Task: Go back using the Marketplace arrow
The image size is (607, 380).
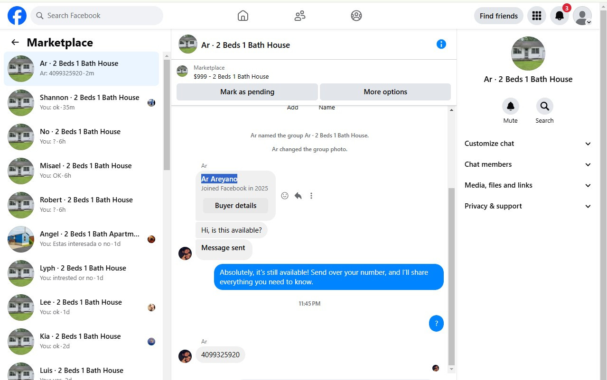Action: click(x=15, y=42)
